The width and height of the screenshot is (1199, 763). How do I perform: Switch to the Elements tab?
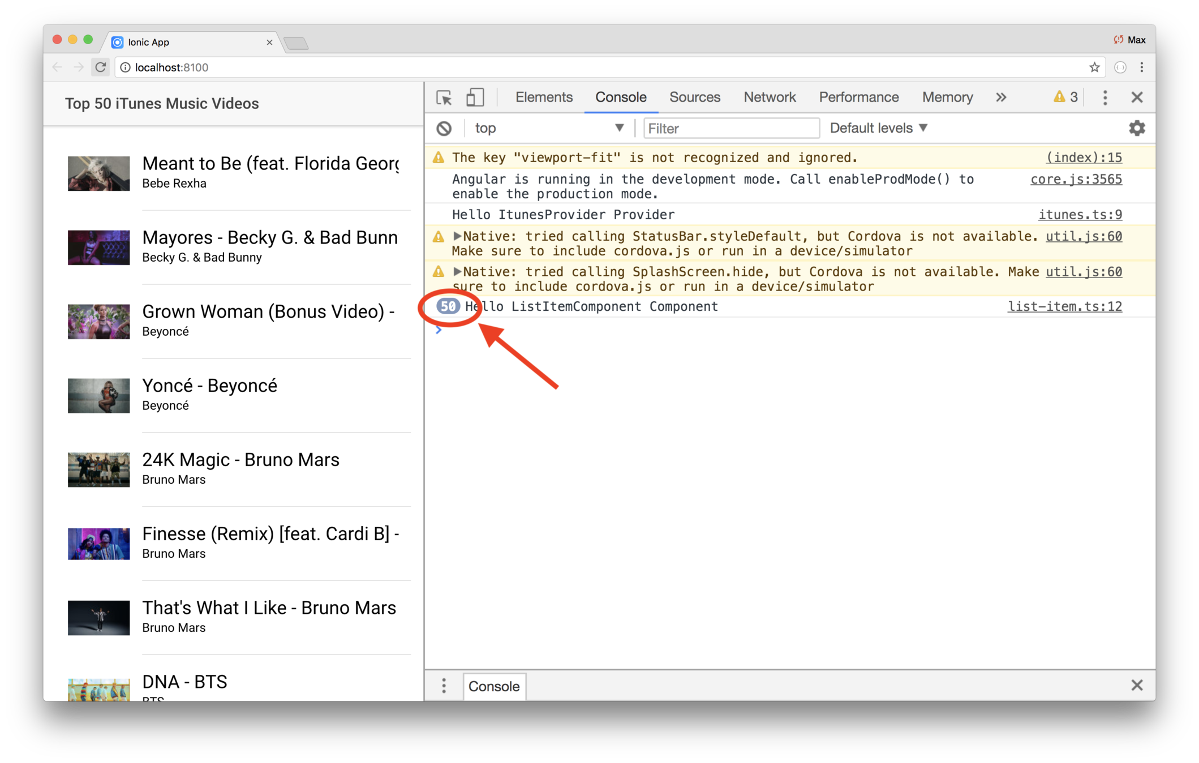click(x=543, y=97)
